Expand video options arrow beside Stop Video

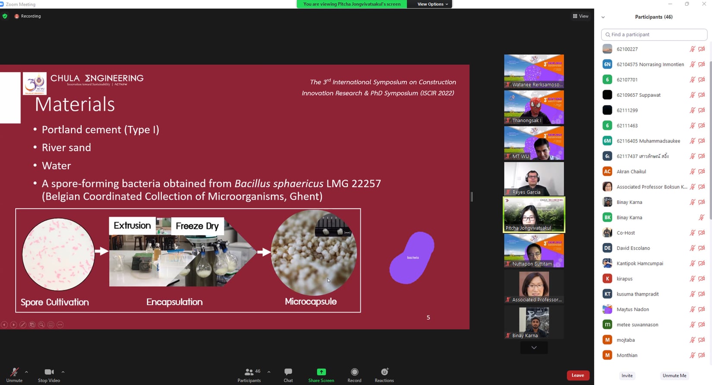coord(63,372)
